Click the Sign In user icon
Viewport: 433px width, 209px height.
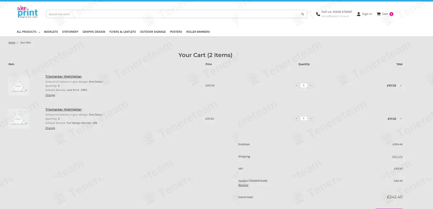[358, 14]
